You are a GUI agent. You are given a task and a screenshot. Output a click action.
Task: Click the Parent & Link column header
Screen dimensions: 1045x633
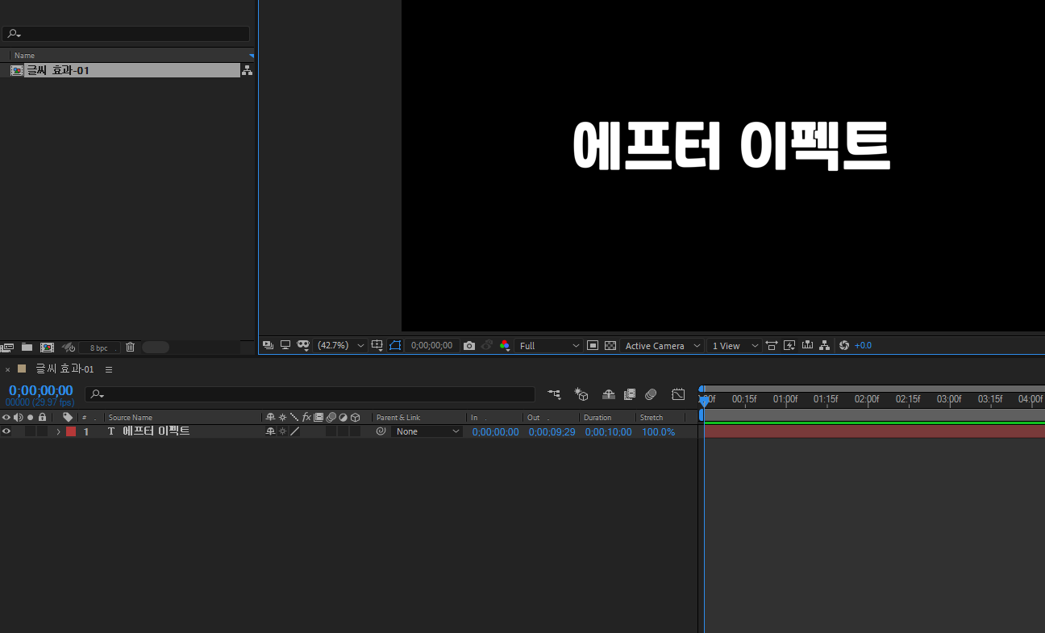click(x=398, y=418)
